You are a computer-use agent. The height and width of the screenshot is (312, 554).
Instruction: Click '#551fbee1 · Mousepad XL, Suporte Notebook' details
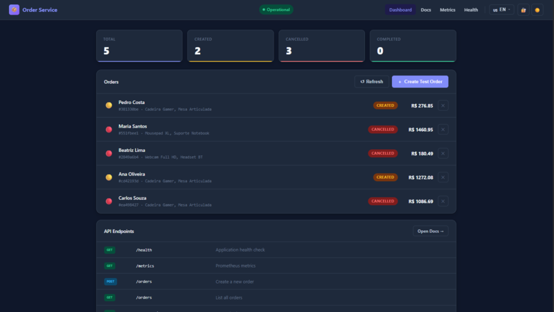click(163, 133)
